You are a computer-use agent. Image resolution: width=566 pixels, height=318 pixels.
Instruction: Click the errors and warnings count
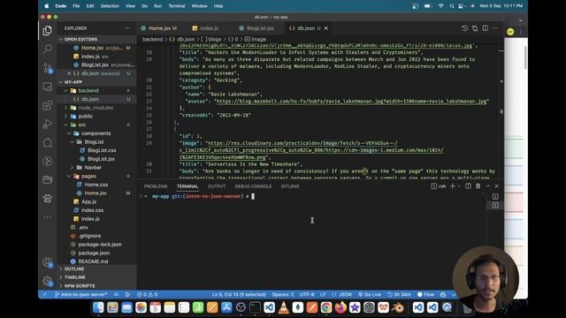click(148, 294)
